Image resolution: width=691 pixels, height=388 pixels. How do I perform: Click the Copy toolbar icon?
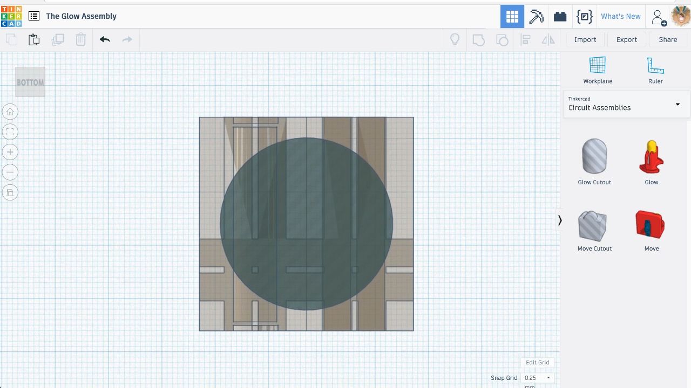pos(11,39)
